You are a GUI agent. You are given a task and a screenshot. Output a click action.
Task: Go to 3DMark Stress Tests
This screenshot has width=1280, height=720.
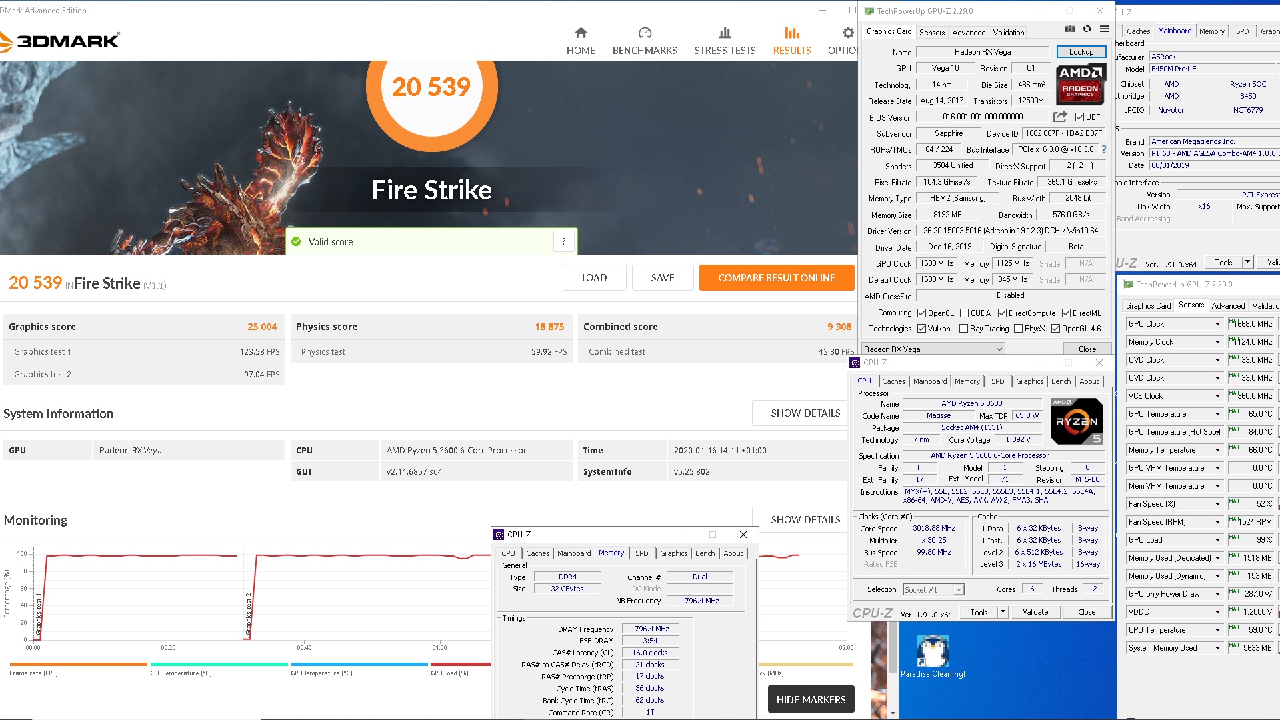coord(725,41)
